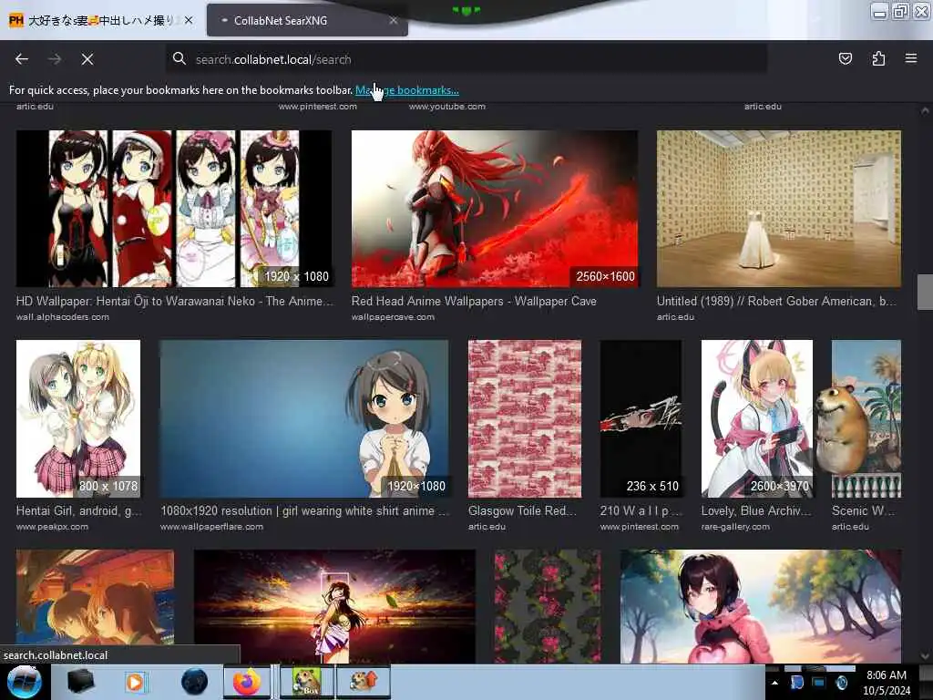Click the Untitled (1989) // Robert Gober title

776,301
